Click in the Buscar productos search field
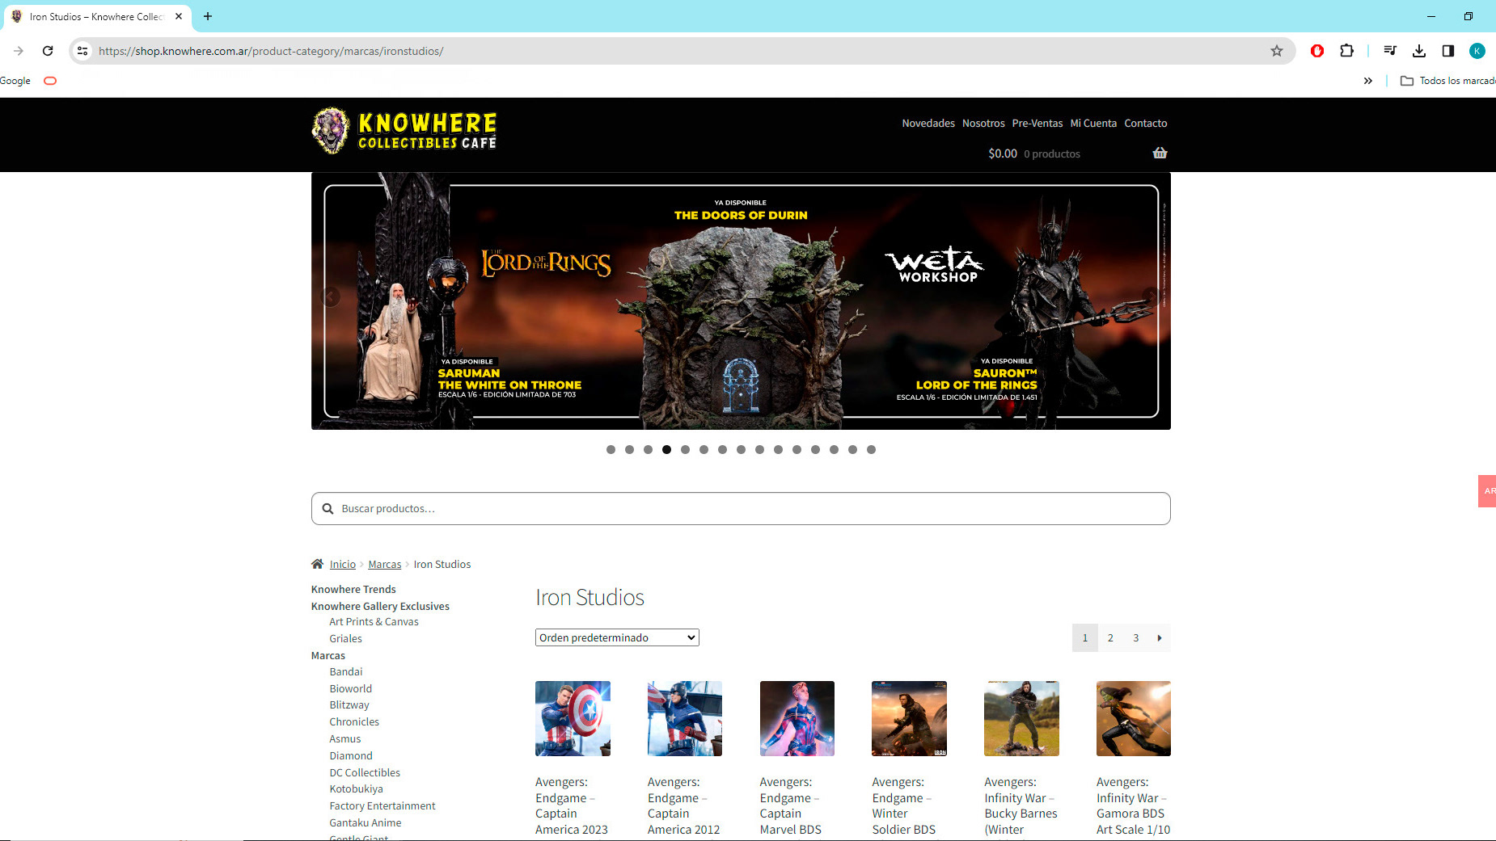 click(741, 508)
